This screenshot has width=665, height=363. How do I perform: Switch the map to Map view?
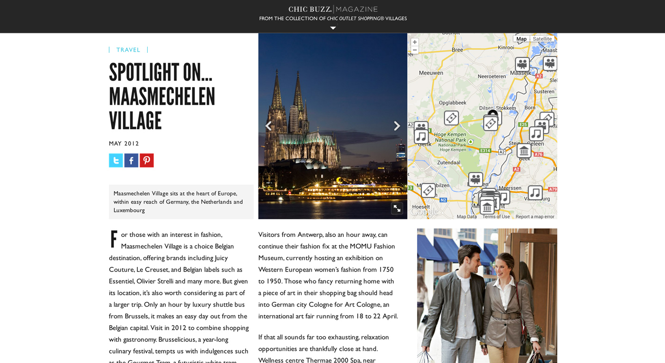pos(522,39)
